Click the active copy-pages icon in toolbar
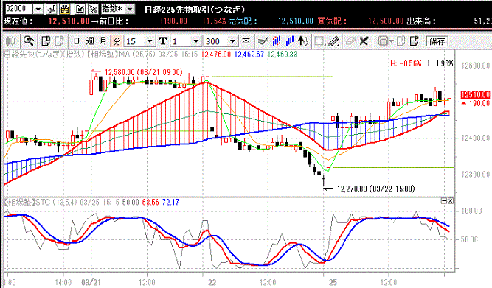 coord(46,41)
